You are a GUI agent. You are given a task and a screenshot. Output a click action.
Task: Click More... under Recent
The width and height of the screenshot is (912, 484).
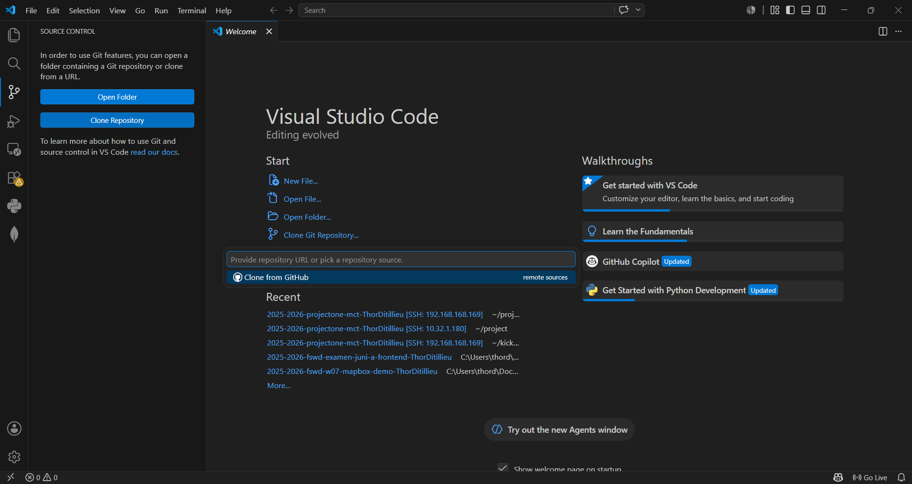click(279, 385)
